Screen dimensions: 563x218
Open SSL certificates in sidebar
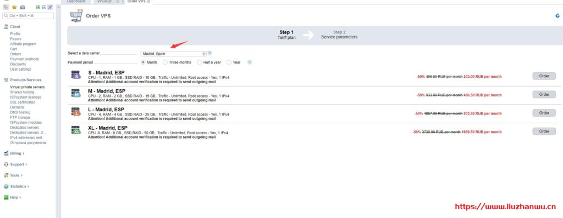(x=23, y=102)
